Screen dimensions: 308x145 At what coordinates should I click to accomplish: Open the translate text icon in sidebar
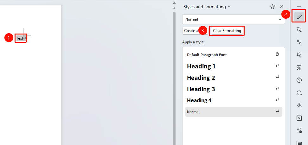(x=299, y=131)
